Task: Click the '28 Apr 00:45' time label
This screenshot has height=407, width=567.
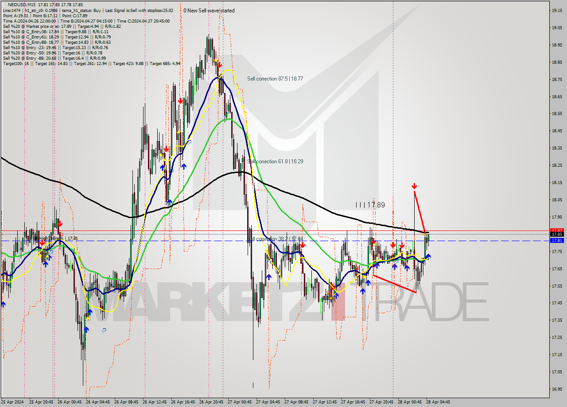Action: point(410,402)
